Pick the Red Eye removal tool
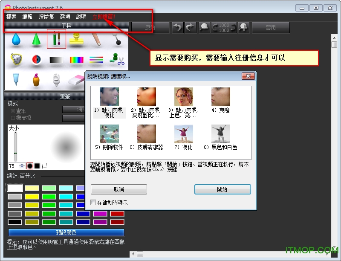 pyautogui.click(x=36, y=58)
